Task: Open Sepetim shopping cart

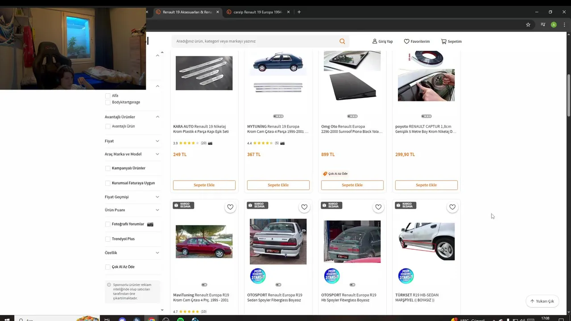Action: pos(451,41)
